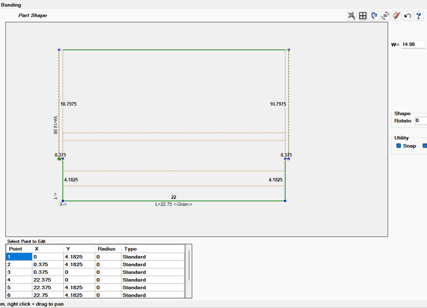The height and width of the screenshot is (308, 427).
Task: Click the green origin point on shape
Action: coord(59,159)
